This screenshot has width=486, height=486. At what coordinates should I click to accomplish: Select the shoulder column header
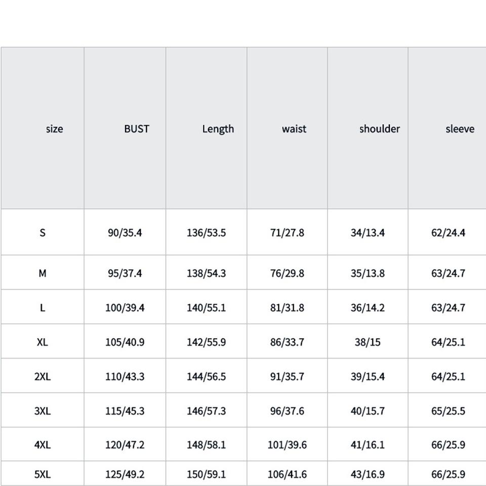click(379, 129)
